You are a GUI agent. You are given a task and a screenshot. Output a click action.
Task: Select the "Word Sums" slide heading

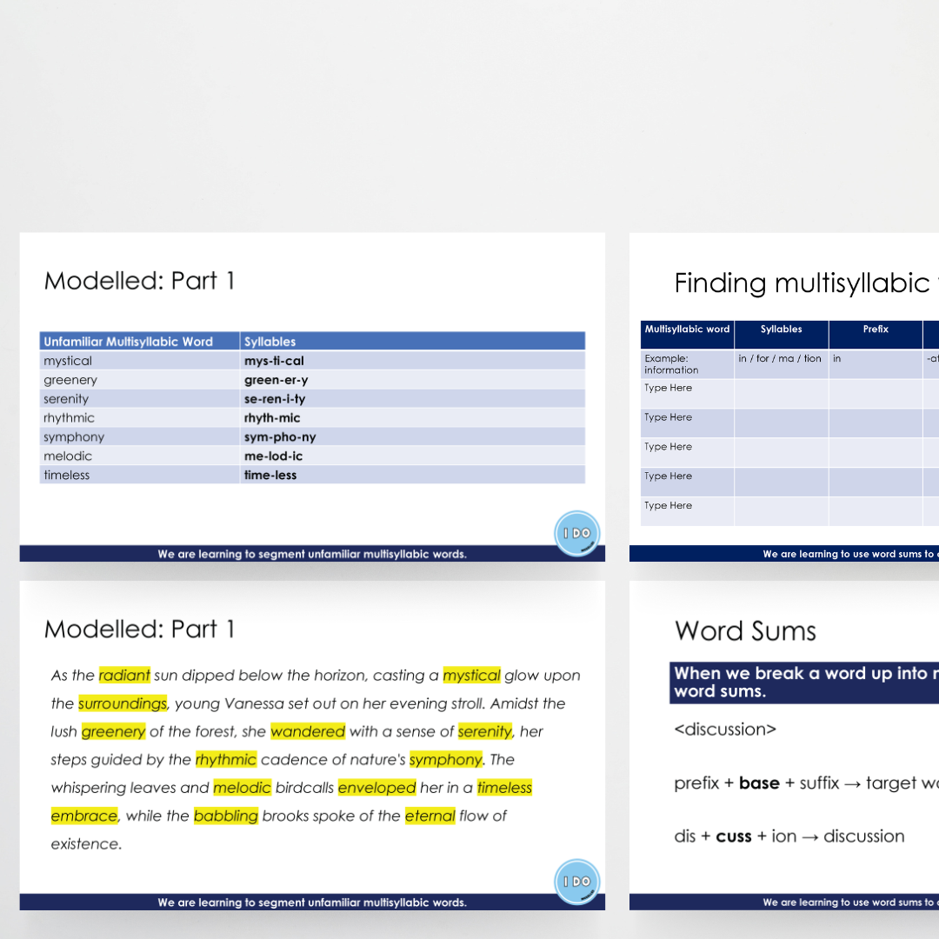tap(745, 630)
